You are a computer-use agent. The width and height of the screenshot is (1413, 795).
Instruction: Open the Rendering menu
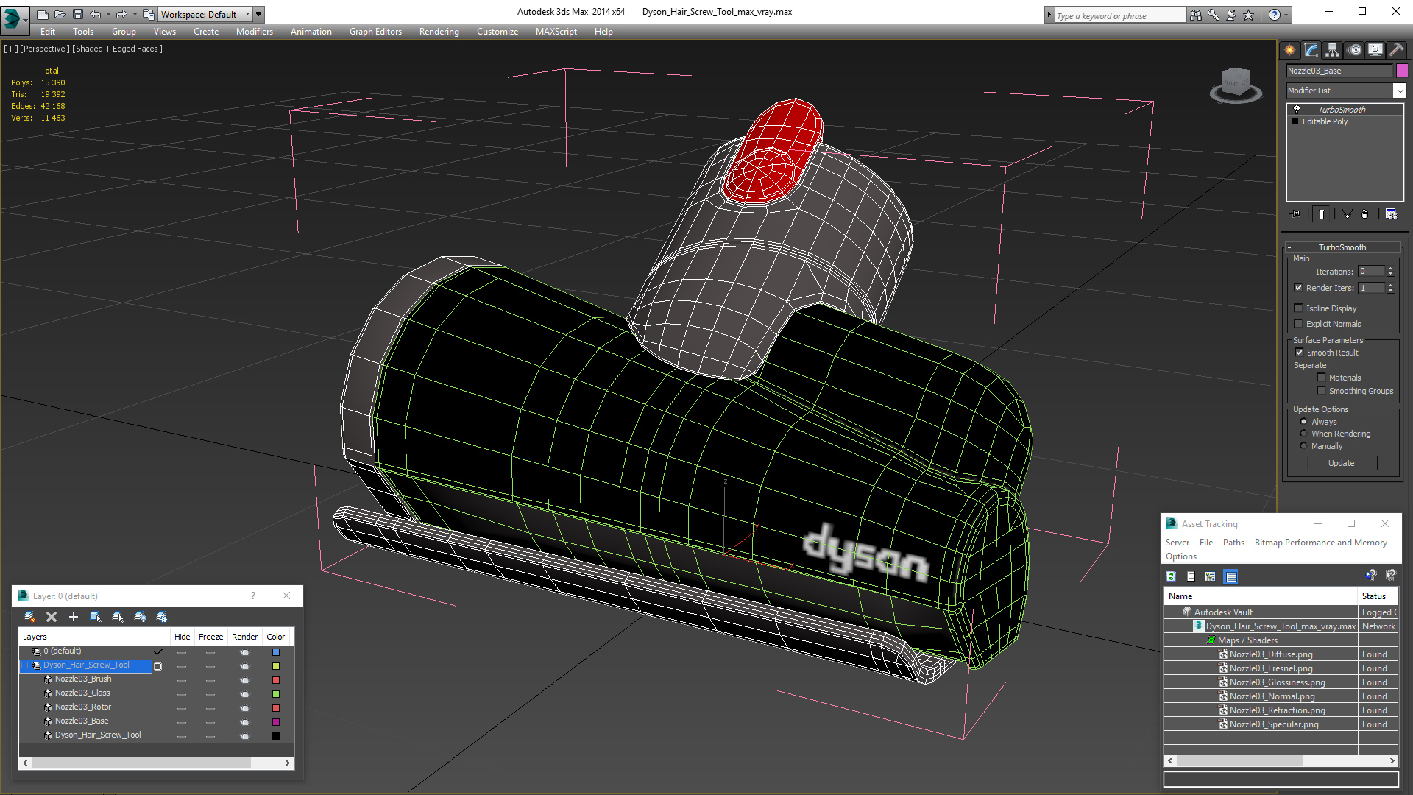(439, 32)
